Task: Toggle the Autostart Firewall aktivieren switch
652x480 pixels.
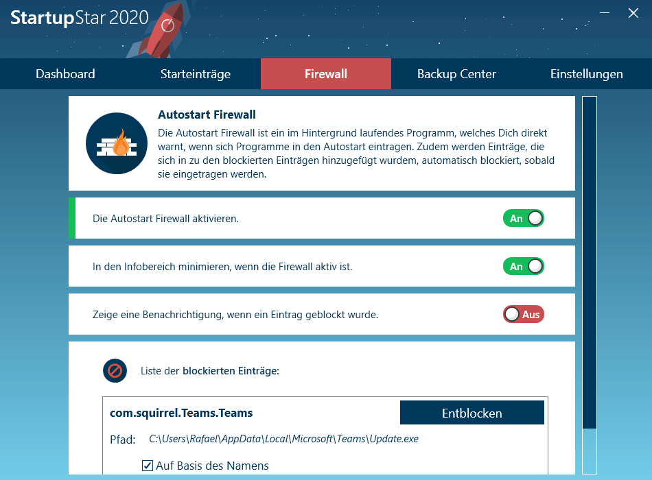Action: coord(523,218)
